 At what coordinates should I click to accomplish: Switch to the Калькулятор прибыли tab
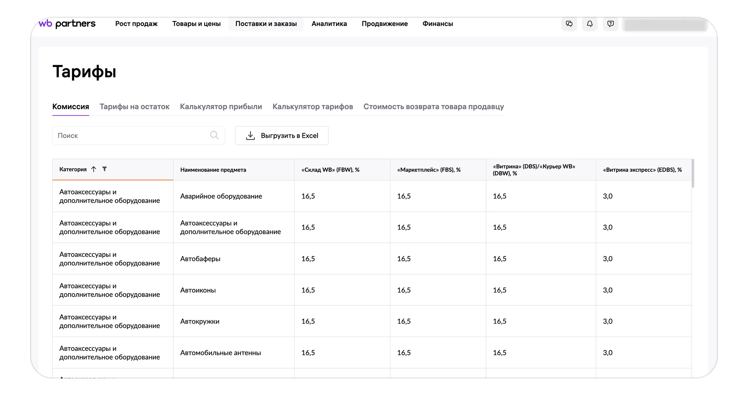tap(221, 107)
